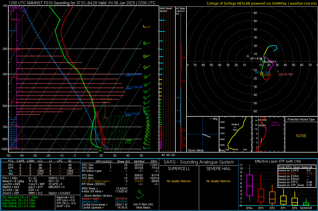Click the Bunkers Left = 347/10 kt line
The width and height of the screenshot is (318, 211).
click(105, 202)
